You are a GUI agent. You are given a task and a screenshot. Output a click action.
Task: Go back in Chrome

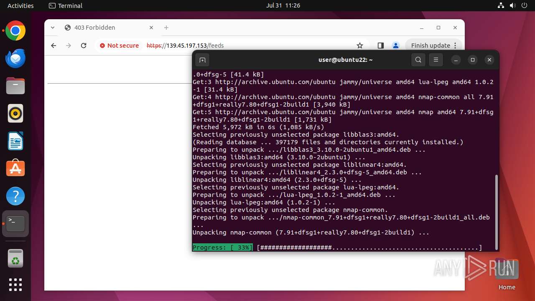(53, 46)
